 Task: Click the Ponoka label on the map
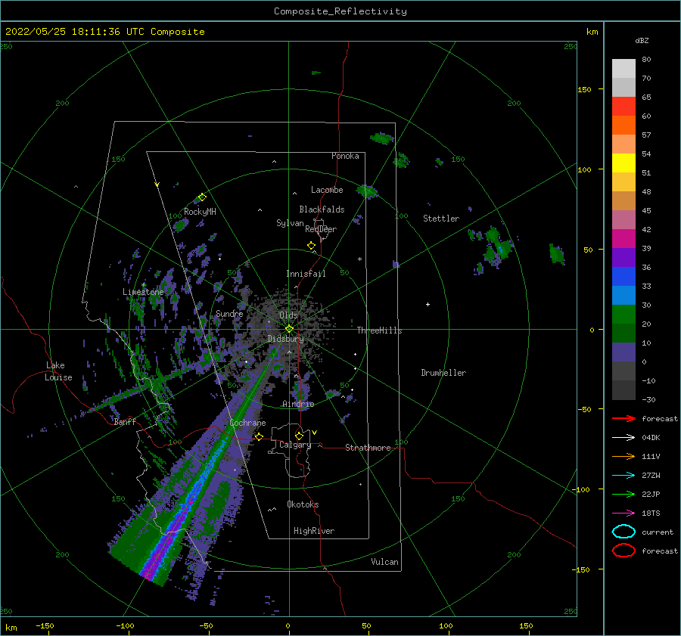click(345, 156)
